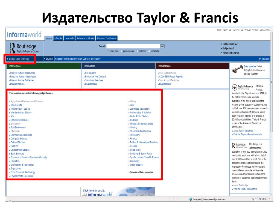Click in the Search text field
This screenshot has height=210, width=280.
pyautogui.click(x=133, y=46)
